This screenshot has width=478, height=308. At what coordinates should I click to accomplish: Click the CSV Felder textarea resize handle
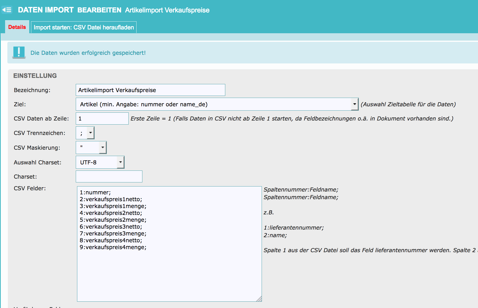(259, 299)
